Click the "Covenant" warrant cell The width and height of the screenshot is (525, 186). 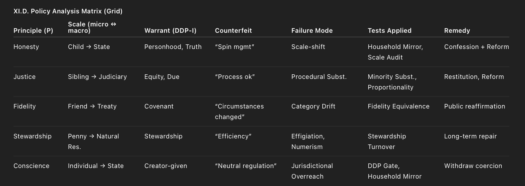[159, 106]
